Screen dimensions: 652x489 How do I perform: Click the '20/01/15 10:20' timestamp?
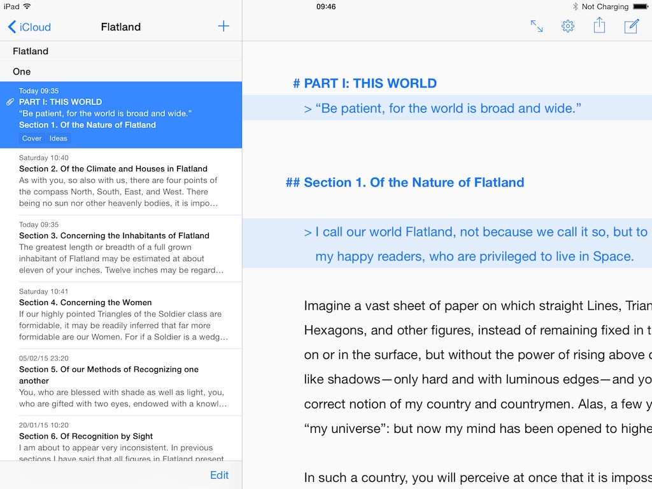(x=44, y=425)
